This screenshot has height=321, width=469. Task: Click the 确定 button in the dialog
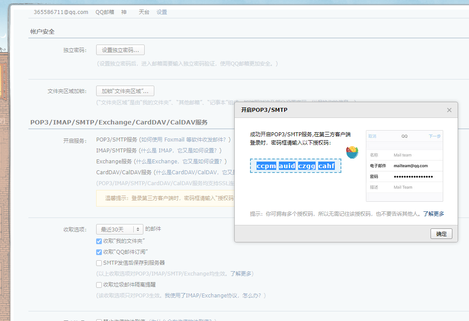441,234
